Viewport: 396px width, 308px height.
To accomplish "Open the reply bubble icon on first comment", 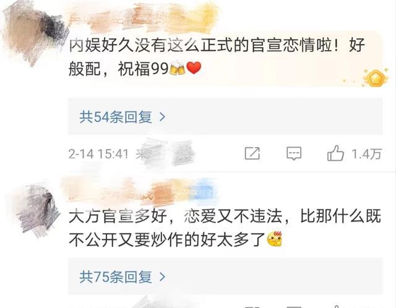I will click(294, 153).
